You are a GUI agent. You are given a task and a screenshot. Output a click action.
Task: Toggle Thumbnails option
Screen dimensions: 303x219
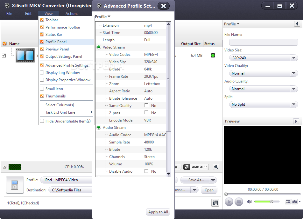coord(42,96)
